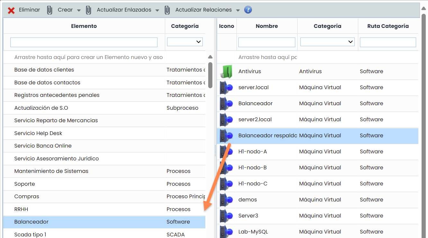Click the blue help question mark icon
Viewport: 428px width, 238px height.
click(248, 10)
